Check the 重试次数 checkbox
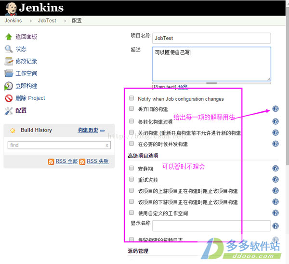The width and height of the screenshot is (289, 264). 131,179
